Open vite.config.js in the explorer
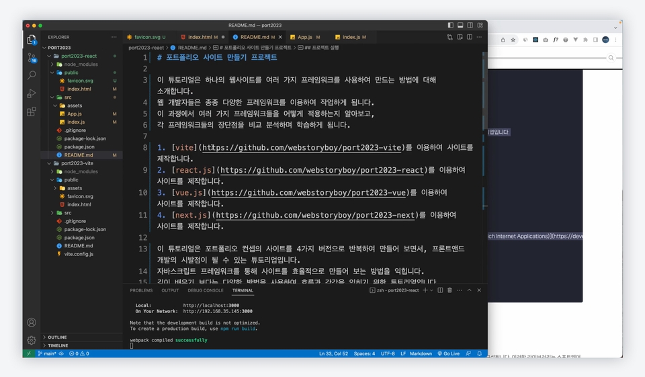The image size is (645, 377). click(x=79, y=254)
